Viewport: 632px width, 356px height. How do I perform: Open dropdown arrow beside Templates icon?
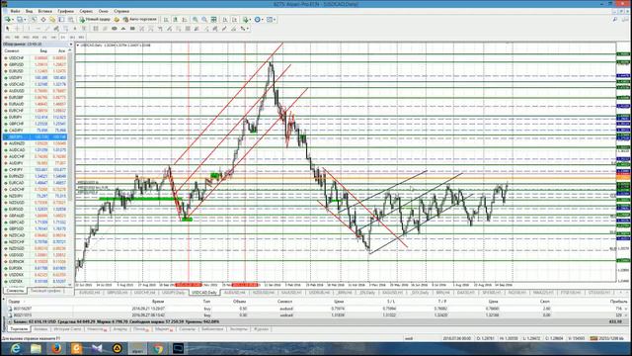pos(275,20)
